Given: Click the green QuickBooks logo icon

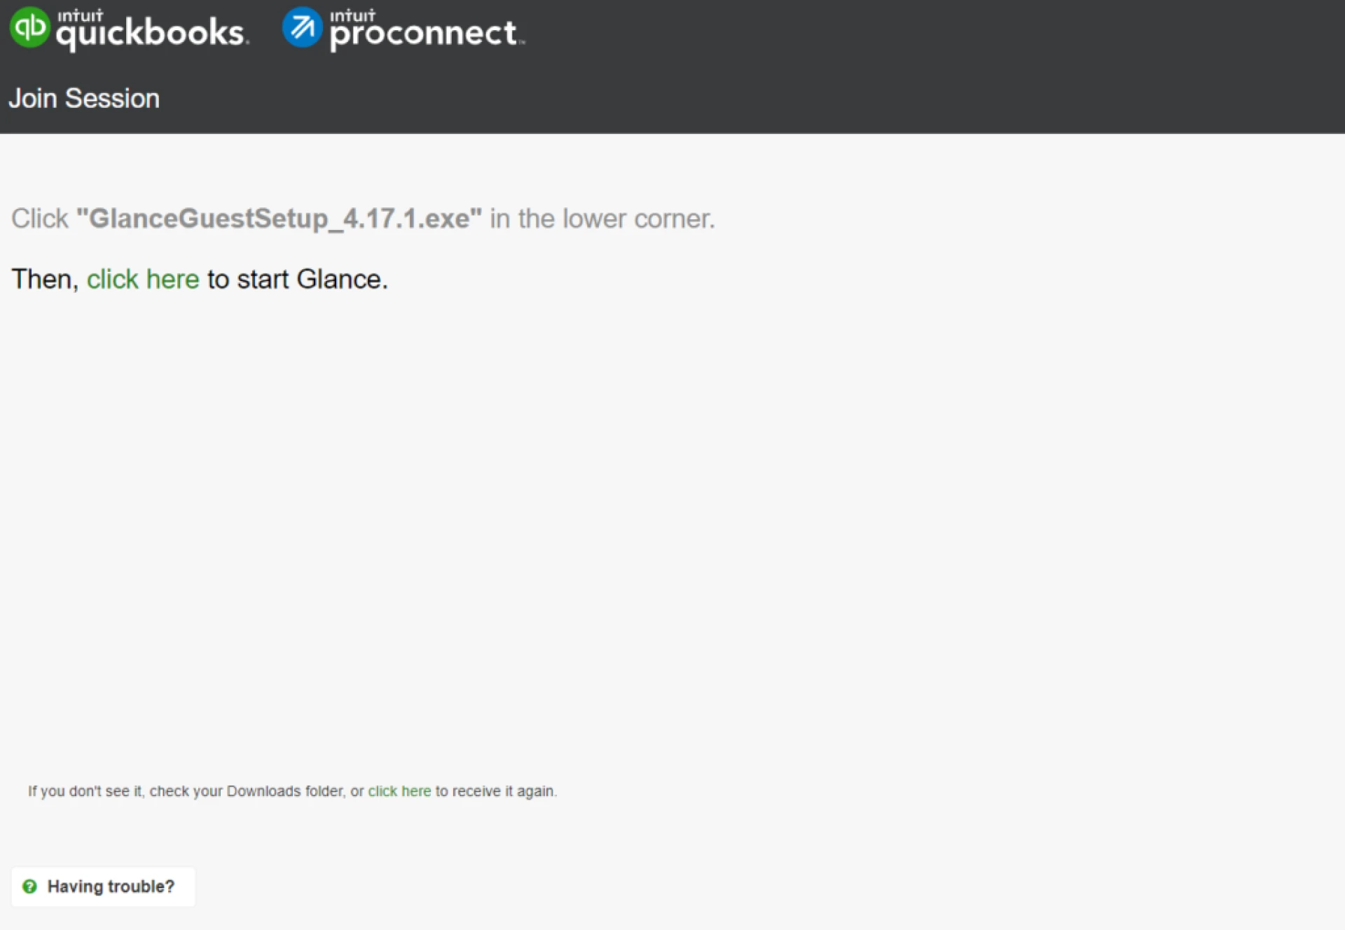Looking at the screenshot, I should [x=29, y=27].
